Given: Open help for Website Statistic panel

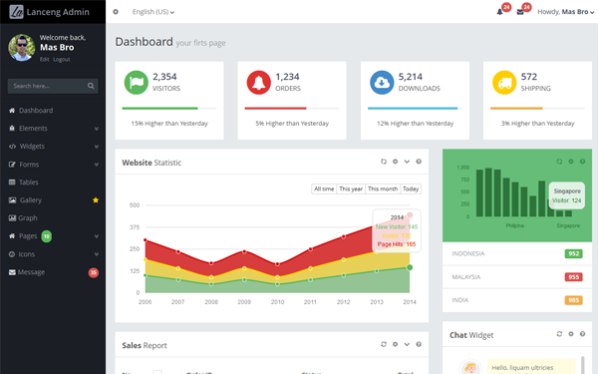Looking at the screenshot, I should (x=419, y=162).
